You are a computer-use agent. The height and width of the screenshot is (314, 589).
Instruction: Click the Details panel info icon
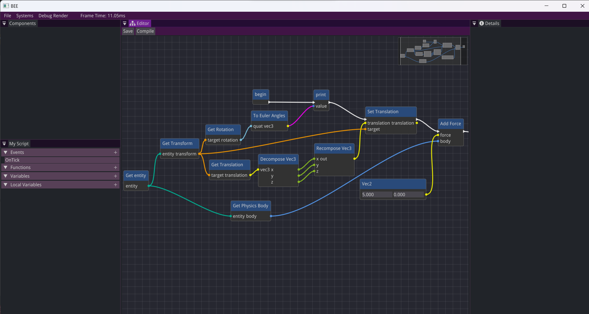pyautogui.click(x=481, y=23)
